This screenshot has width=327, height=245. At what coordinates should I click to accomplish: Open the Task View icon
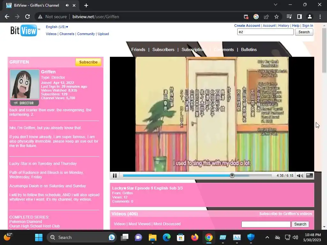(125, 237)
